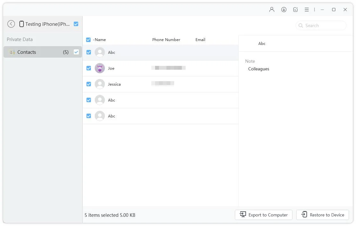
Task: Click Export to Computer button
Action: pyautogui.click(x=264, y=215)
